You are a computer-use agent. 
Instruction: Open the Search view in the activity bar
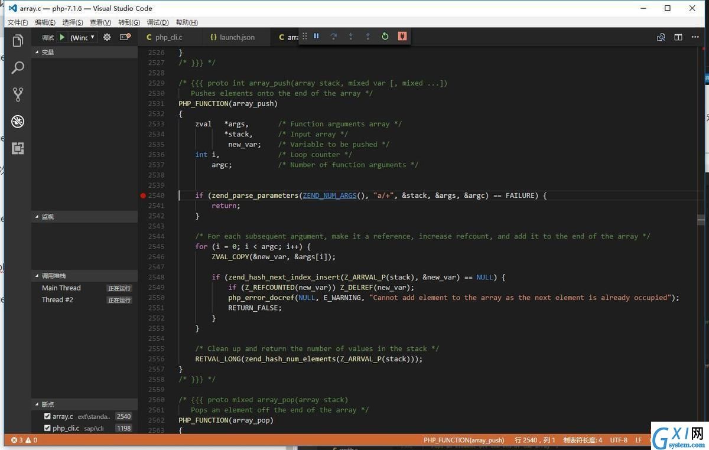click(x=18, y=67)
